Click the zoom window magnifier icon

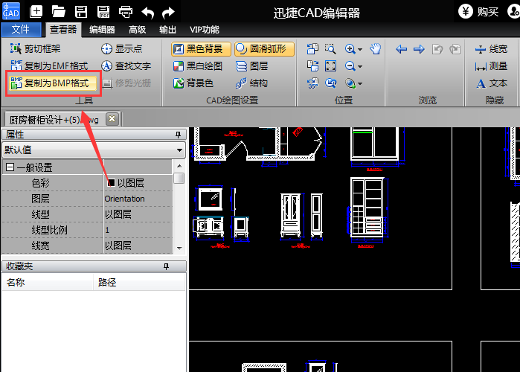click(330, 49)
